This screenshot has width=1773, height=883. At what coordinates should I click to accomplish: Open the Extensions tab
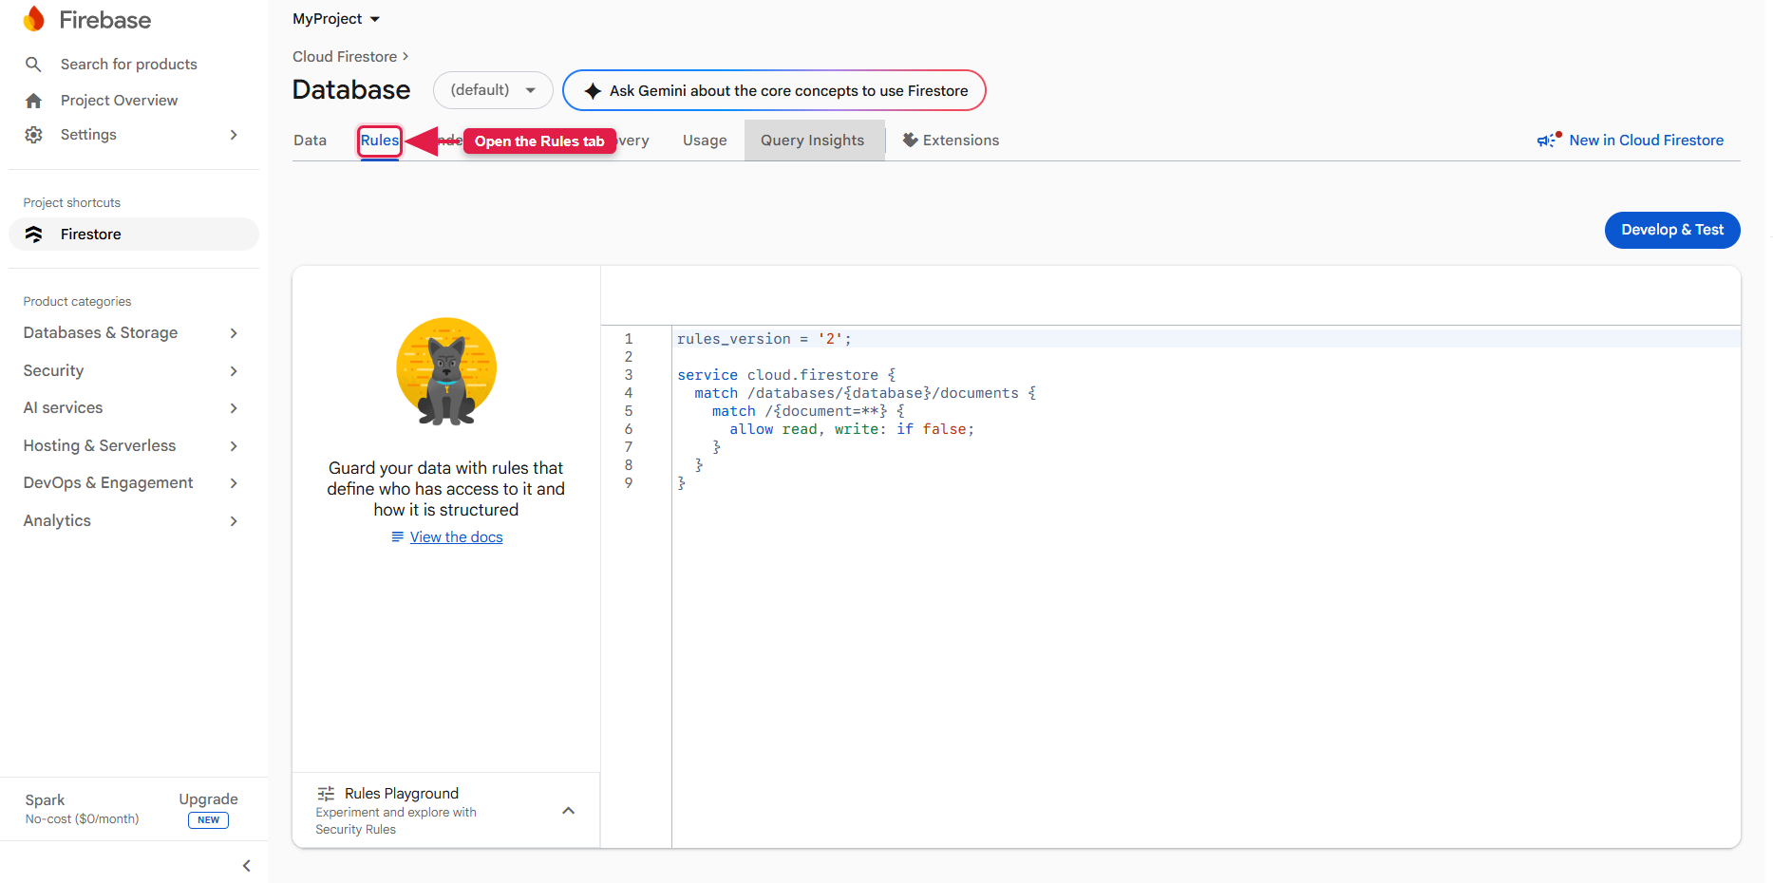(x=951, y=141)
